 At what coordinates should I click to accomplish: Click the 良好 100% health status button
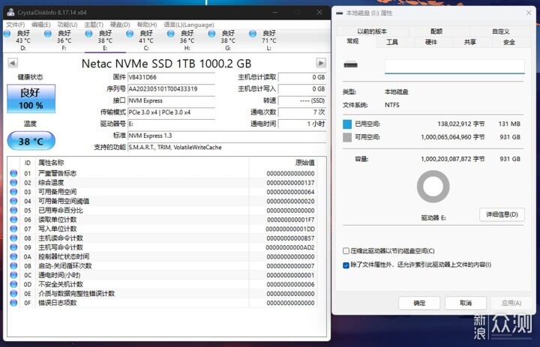click(x=31, y=98)
